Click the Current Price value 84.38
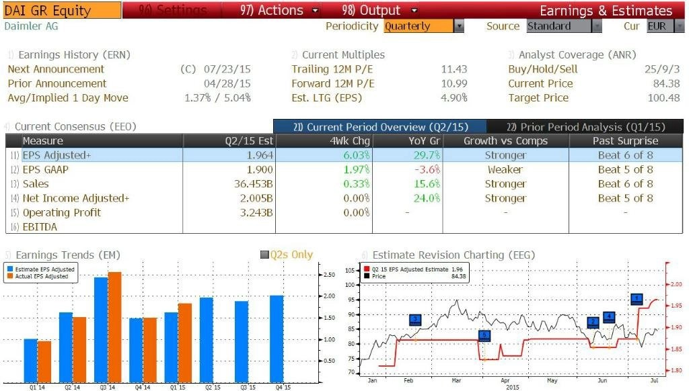Image resolution: width=689 pixels, height=391 pixels. [667, 83]
